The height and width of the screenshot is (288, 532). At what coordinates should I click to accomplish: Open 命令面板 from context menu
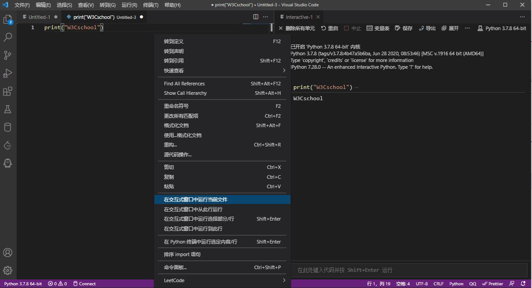222,267
